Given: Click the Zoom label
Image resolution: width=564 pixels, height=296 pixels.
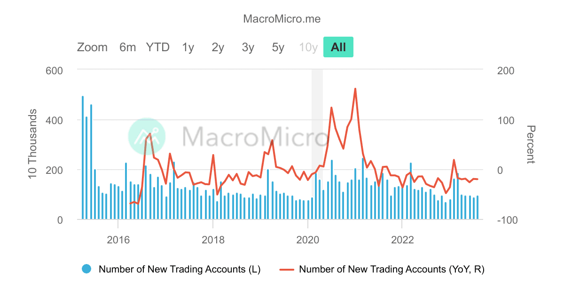Looking at the screenshot, I should pos(92,47).
